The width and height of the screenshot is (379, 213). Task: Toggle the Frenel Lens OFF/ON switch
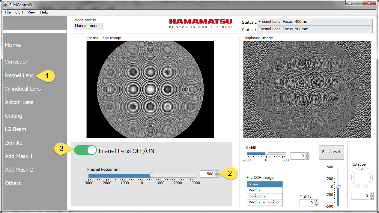(x=85, y=150)
